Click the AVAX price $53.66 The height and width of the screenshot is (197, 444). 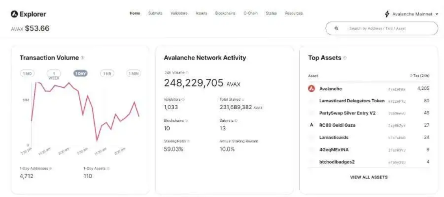pyautogui.click(x=37, y=28)
